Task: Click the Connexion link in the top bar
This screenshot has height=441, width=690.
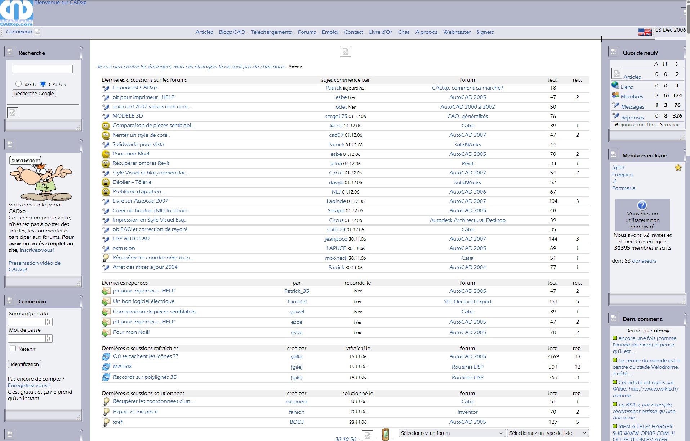Action: coord(19,32)
